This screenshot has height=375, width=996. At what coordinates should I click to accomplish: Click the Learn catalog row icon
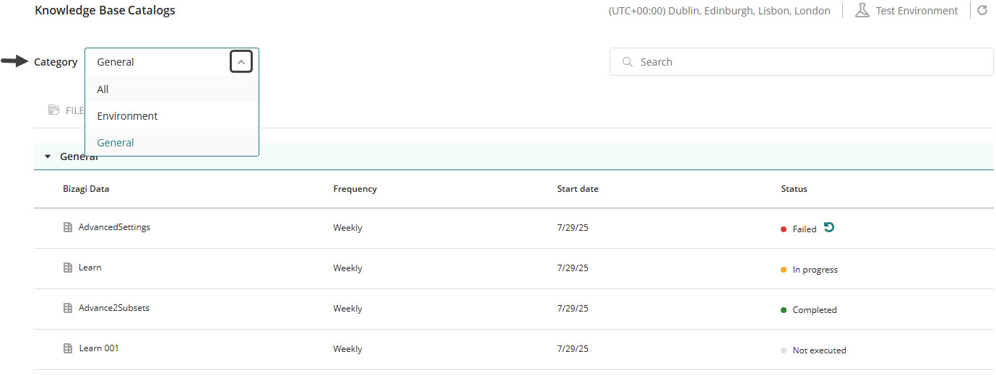coord(68,268)
